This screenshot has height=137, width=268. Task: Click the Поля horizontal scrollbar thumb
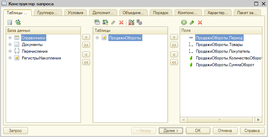[220, 120]
